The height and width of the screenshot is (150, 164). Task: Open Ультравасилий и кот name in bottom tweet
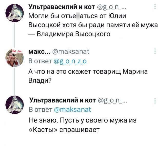point(63,101)
